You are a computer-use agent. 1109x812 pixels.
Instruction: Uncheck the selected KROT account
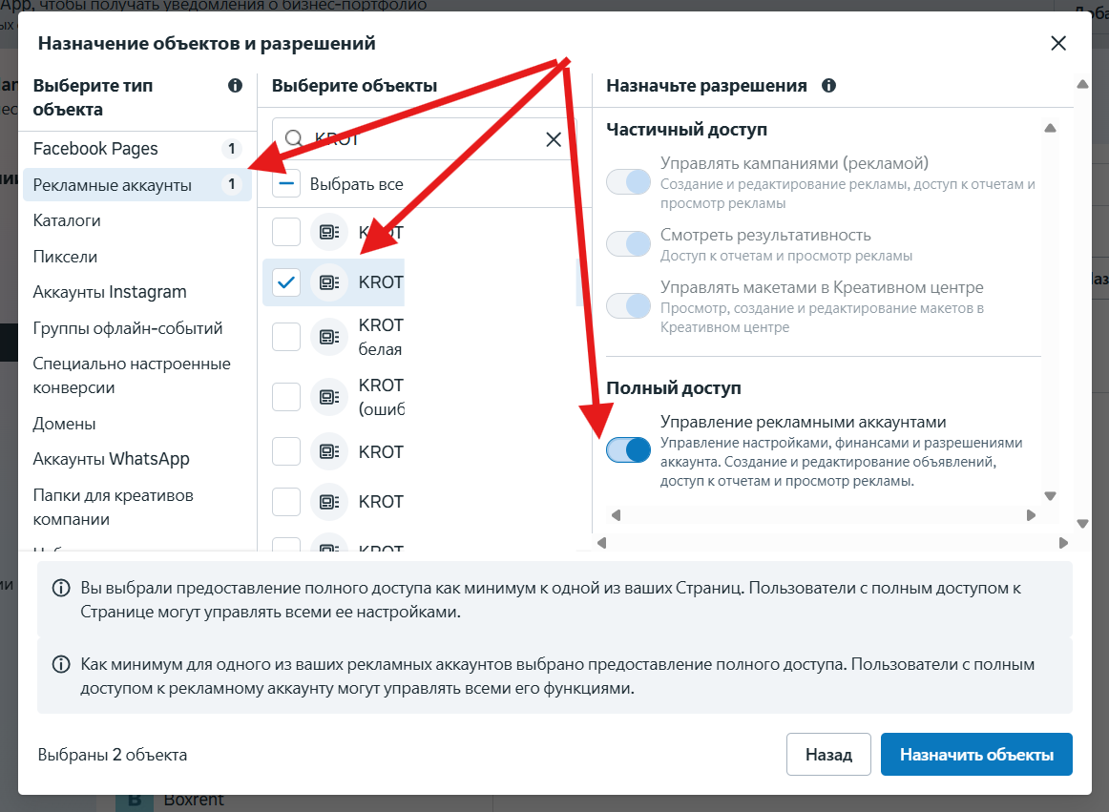[x=286, y=282]
